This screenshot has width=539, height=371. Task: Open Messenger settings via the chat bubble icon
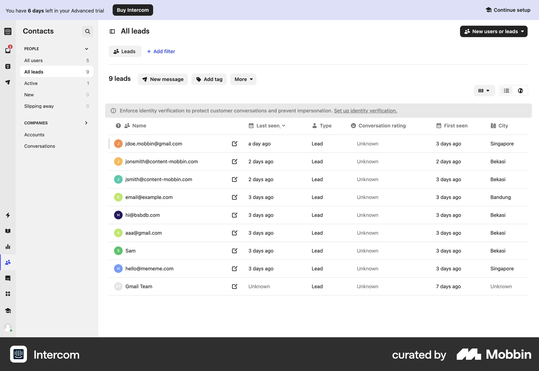click(x=8, y=278)
